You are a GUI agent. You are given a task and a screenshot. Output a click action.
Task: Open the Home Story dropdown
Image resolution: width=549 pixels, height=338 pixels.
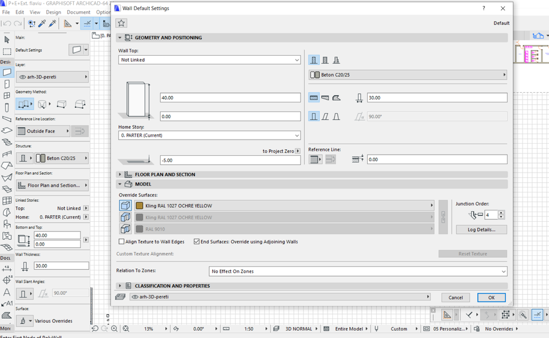point(209,135)
